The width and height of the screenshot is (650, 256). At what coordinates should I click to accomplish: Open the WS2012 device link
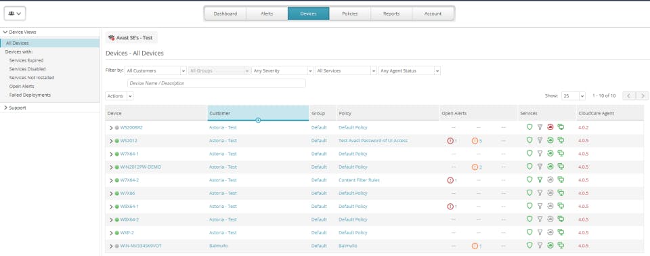click(x=129, y=141)
